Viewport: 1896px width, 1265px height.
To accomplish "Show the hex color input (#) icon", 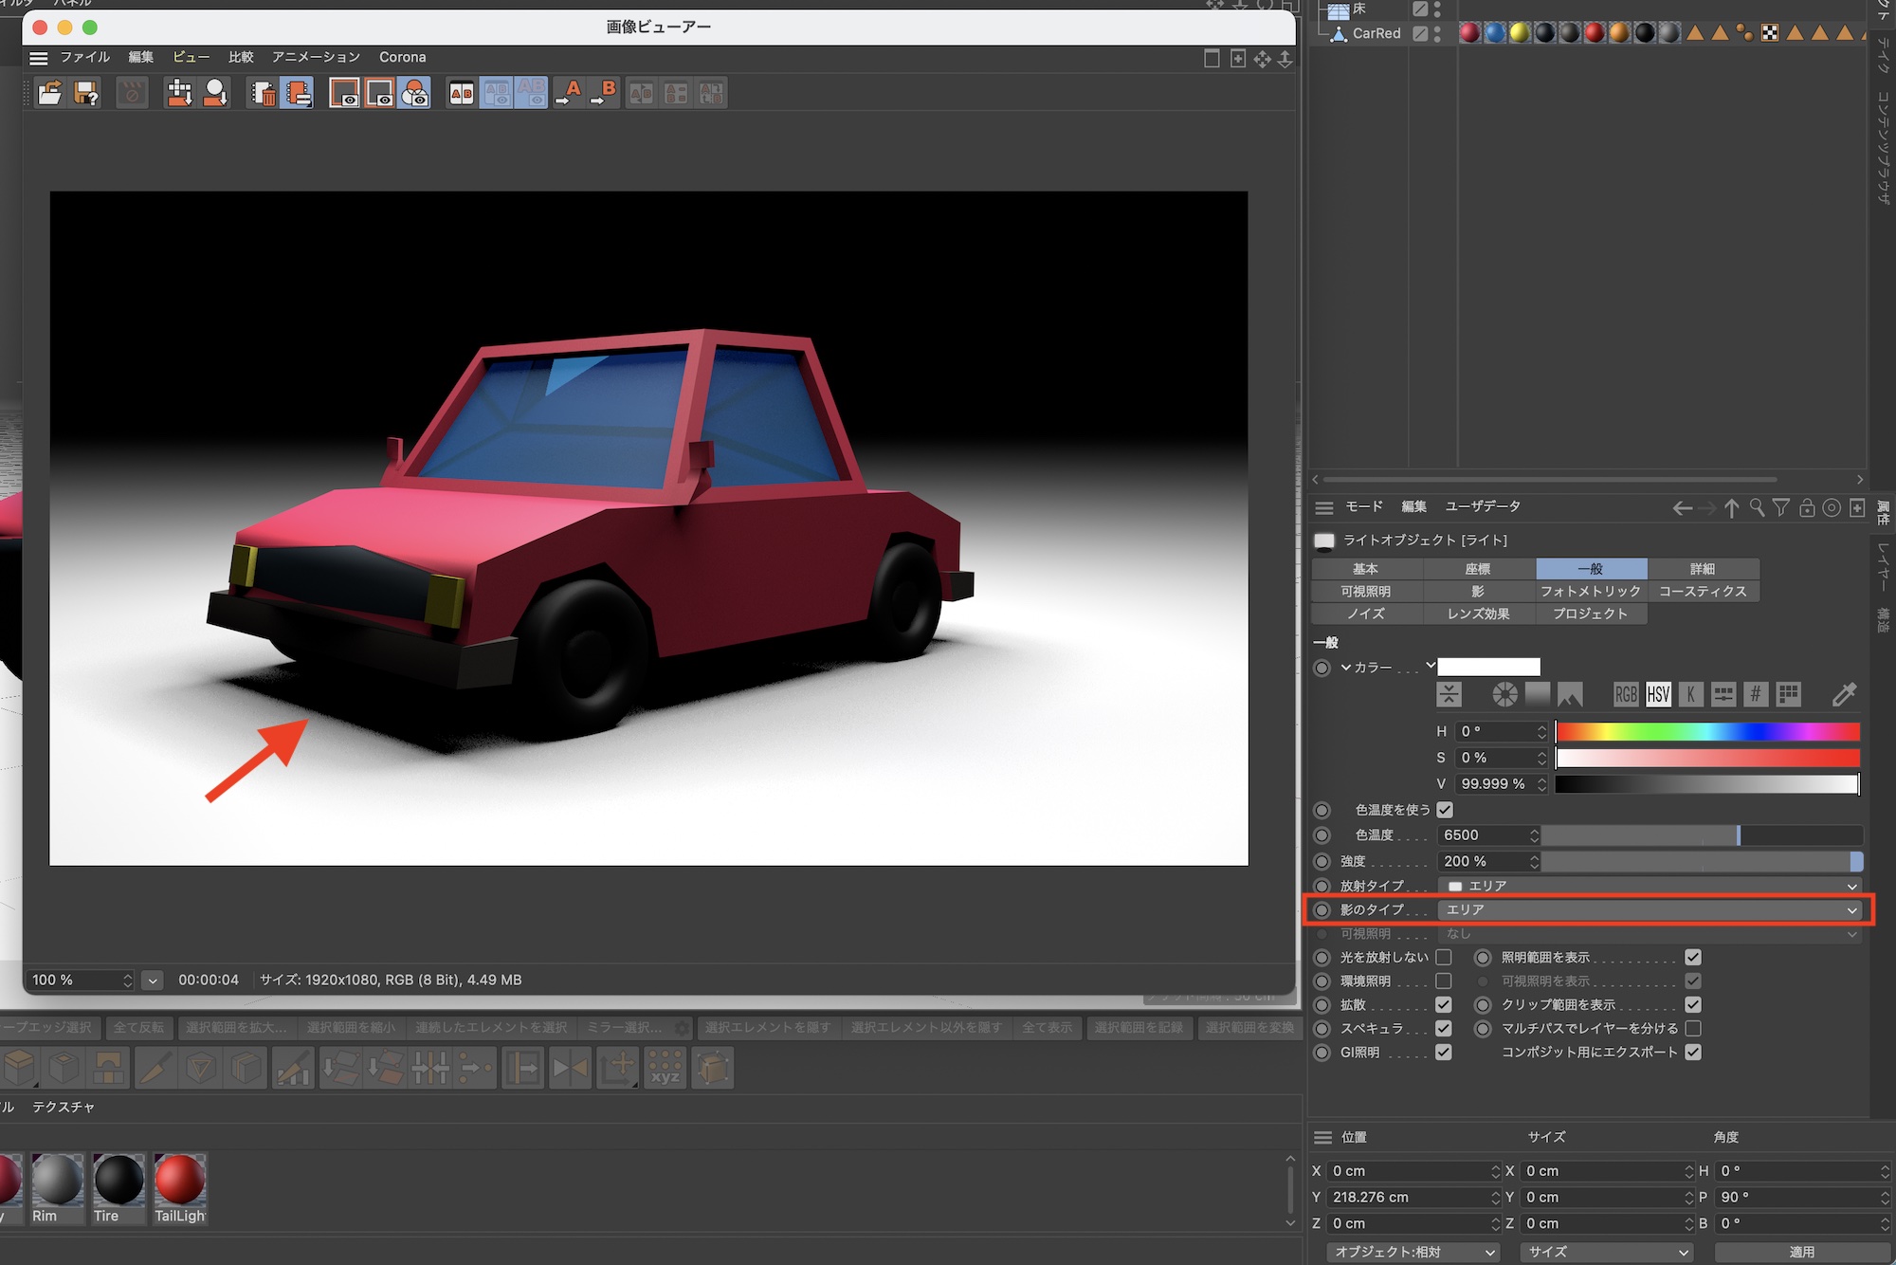I will pyautogui.click(x=1755, y=694).
